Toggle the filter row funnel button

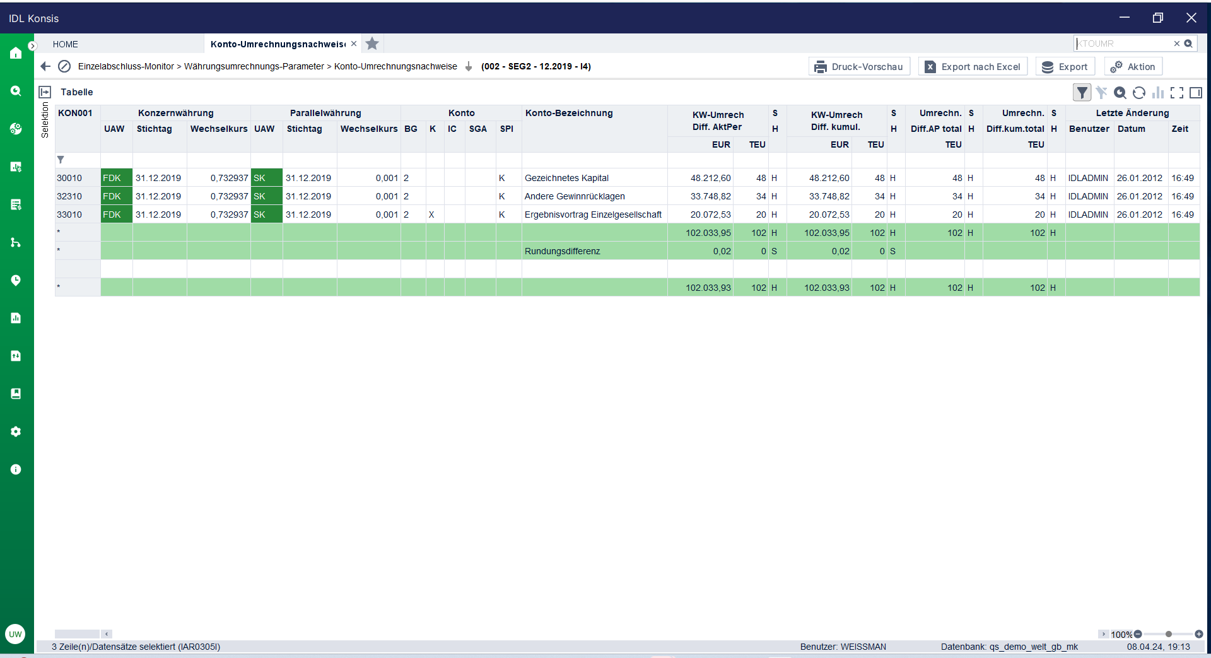[x=1082, y=93]
